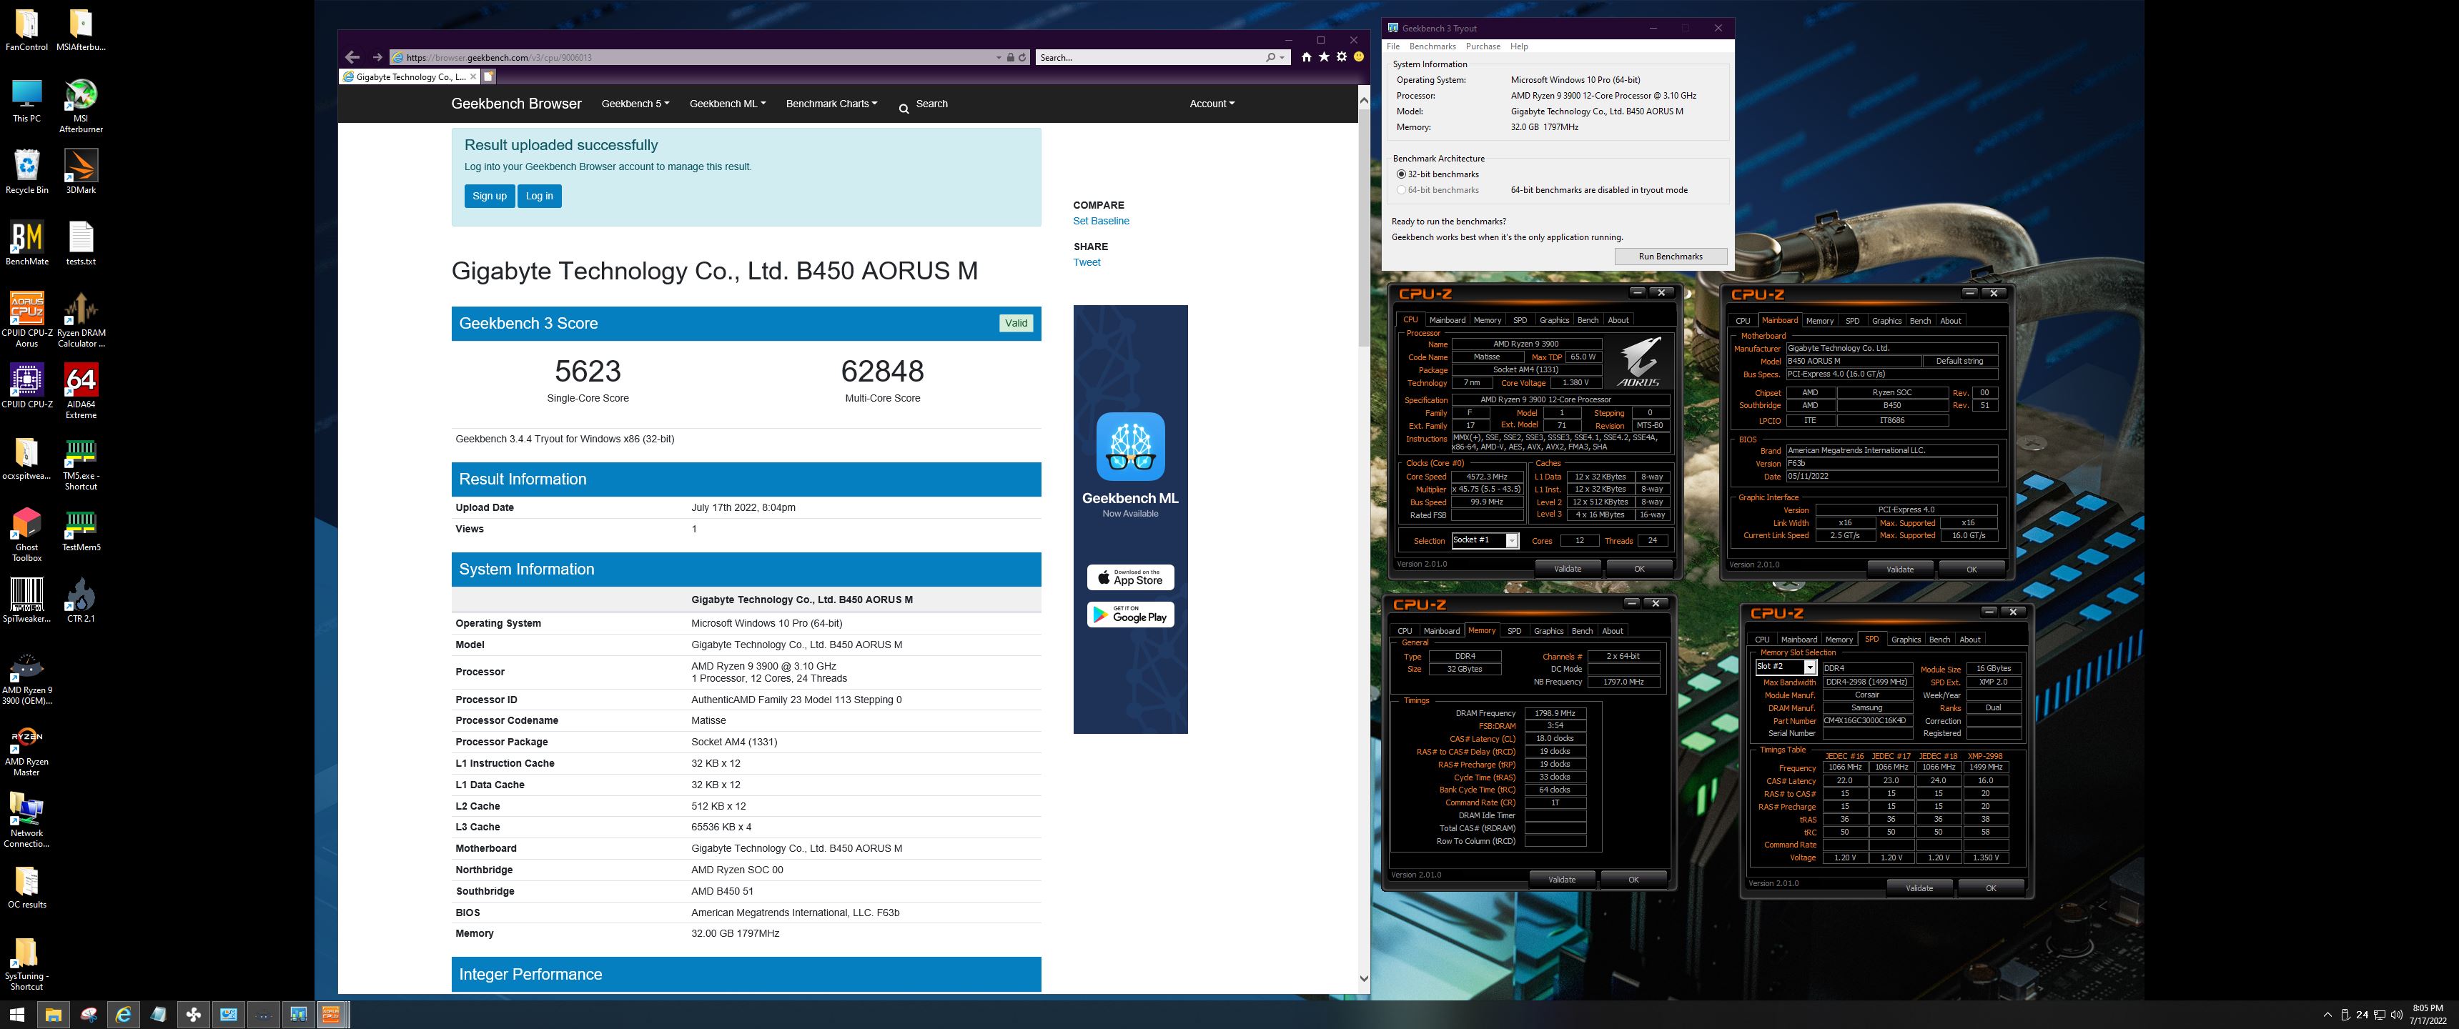Open the address bar autocomplete dropdown arrow
Viewport: 2459px width, 1029px height.
(999, 57)
